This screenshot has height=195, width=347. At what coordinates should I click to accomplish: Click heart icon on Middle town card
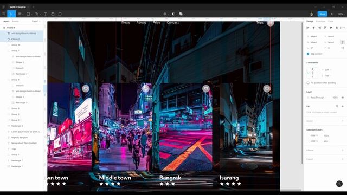pyautogui.click(x=146, y=89)
